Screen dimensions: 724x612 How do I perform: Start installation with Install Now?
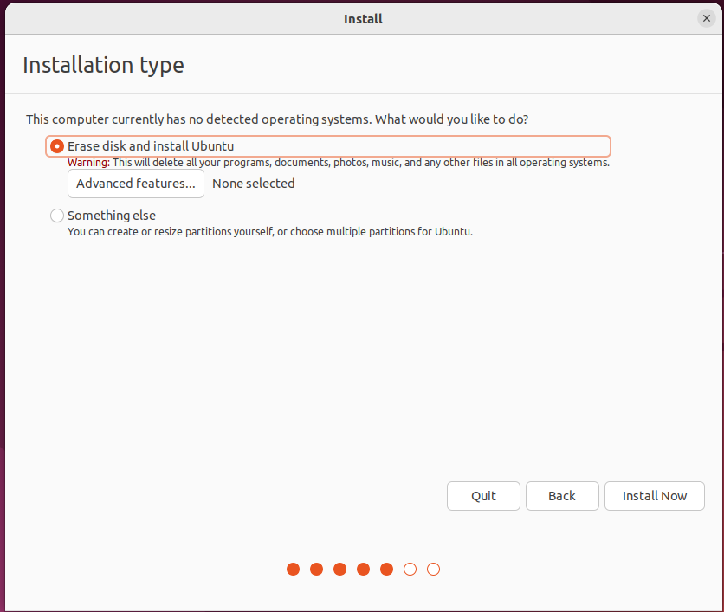654,496
